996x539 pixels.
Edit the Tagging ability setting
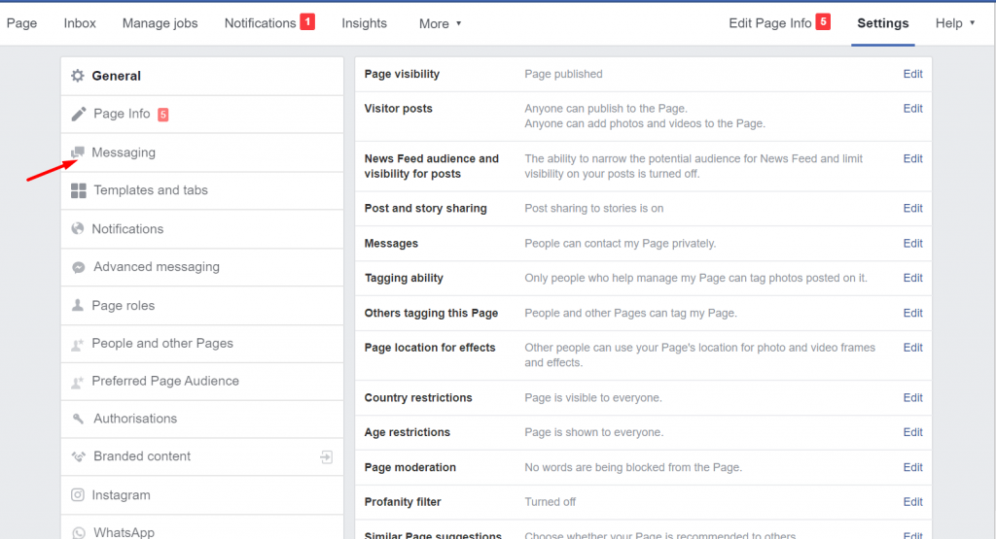912,278
